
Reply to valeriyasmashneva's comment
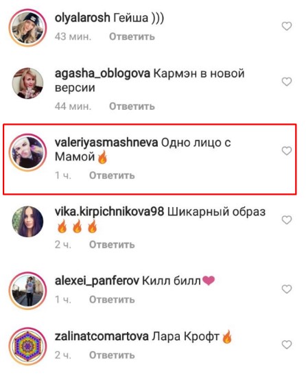pyautogui.click(x=112, y=176)
